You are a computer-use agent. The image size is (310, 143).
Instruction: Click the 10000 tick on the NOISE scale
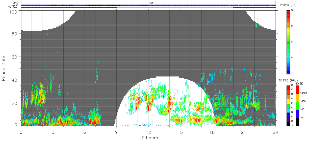303,93
